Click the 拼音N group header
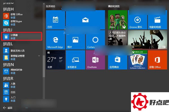Screen dimensions: 169x112 click(8, 65)
